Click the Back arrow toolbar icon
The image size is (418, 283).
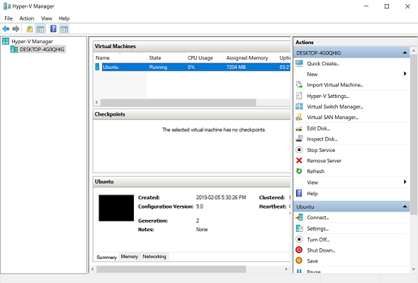click(6, 28)
